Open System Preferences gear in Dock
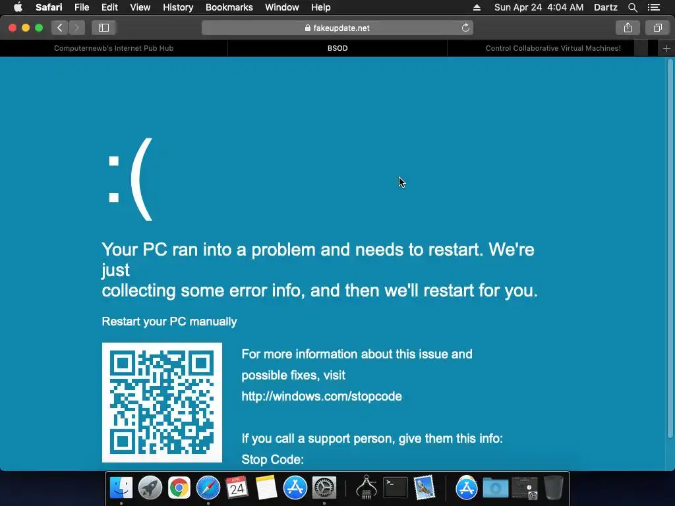 click(324, 488)
